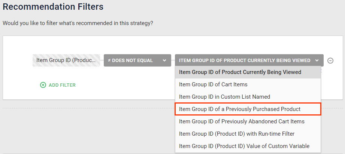Click the remove filter minus icon
Screen dimensions: 345x154
coord(330,61)
